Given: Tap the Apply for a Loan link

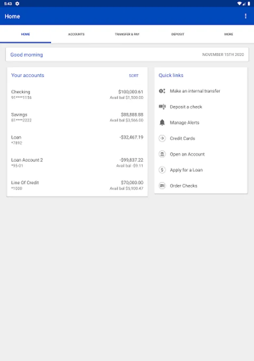Looking at the screenshot, I should (186, 170).
